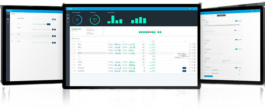Image resolution: width=265 pixels, height=109 pixels.
Task: Remove NTP server 2 with the X icon
Action: click(240, 74)
